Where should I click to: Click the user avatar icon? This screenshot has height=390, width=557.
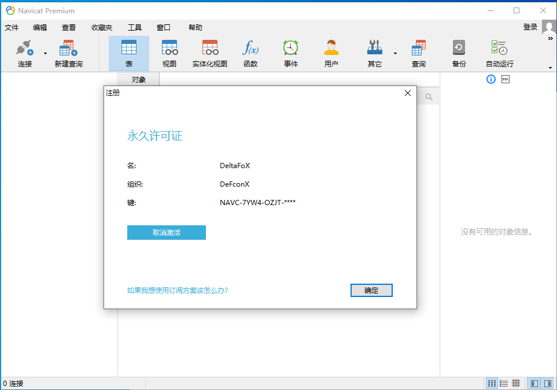point(549,27)
